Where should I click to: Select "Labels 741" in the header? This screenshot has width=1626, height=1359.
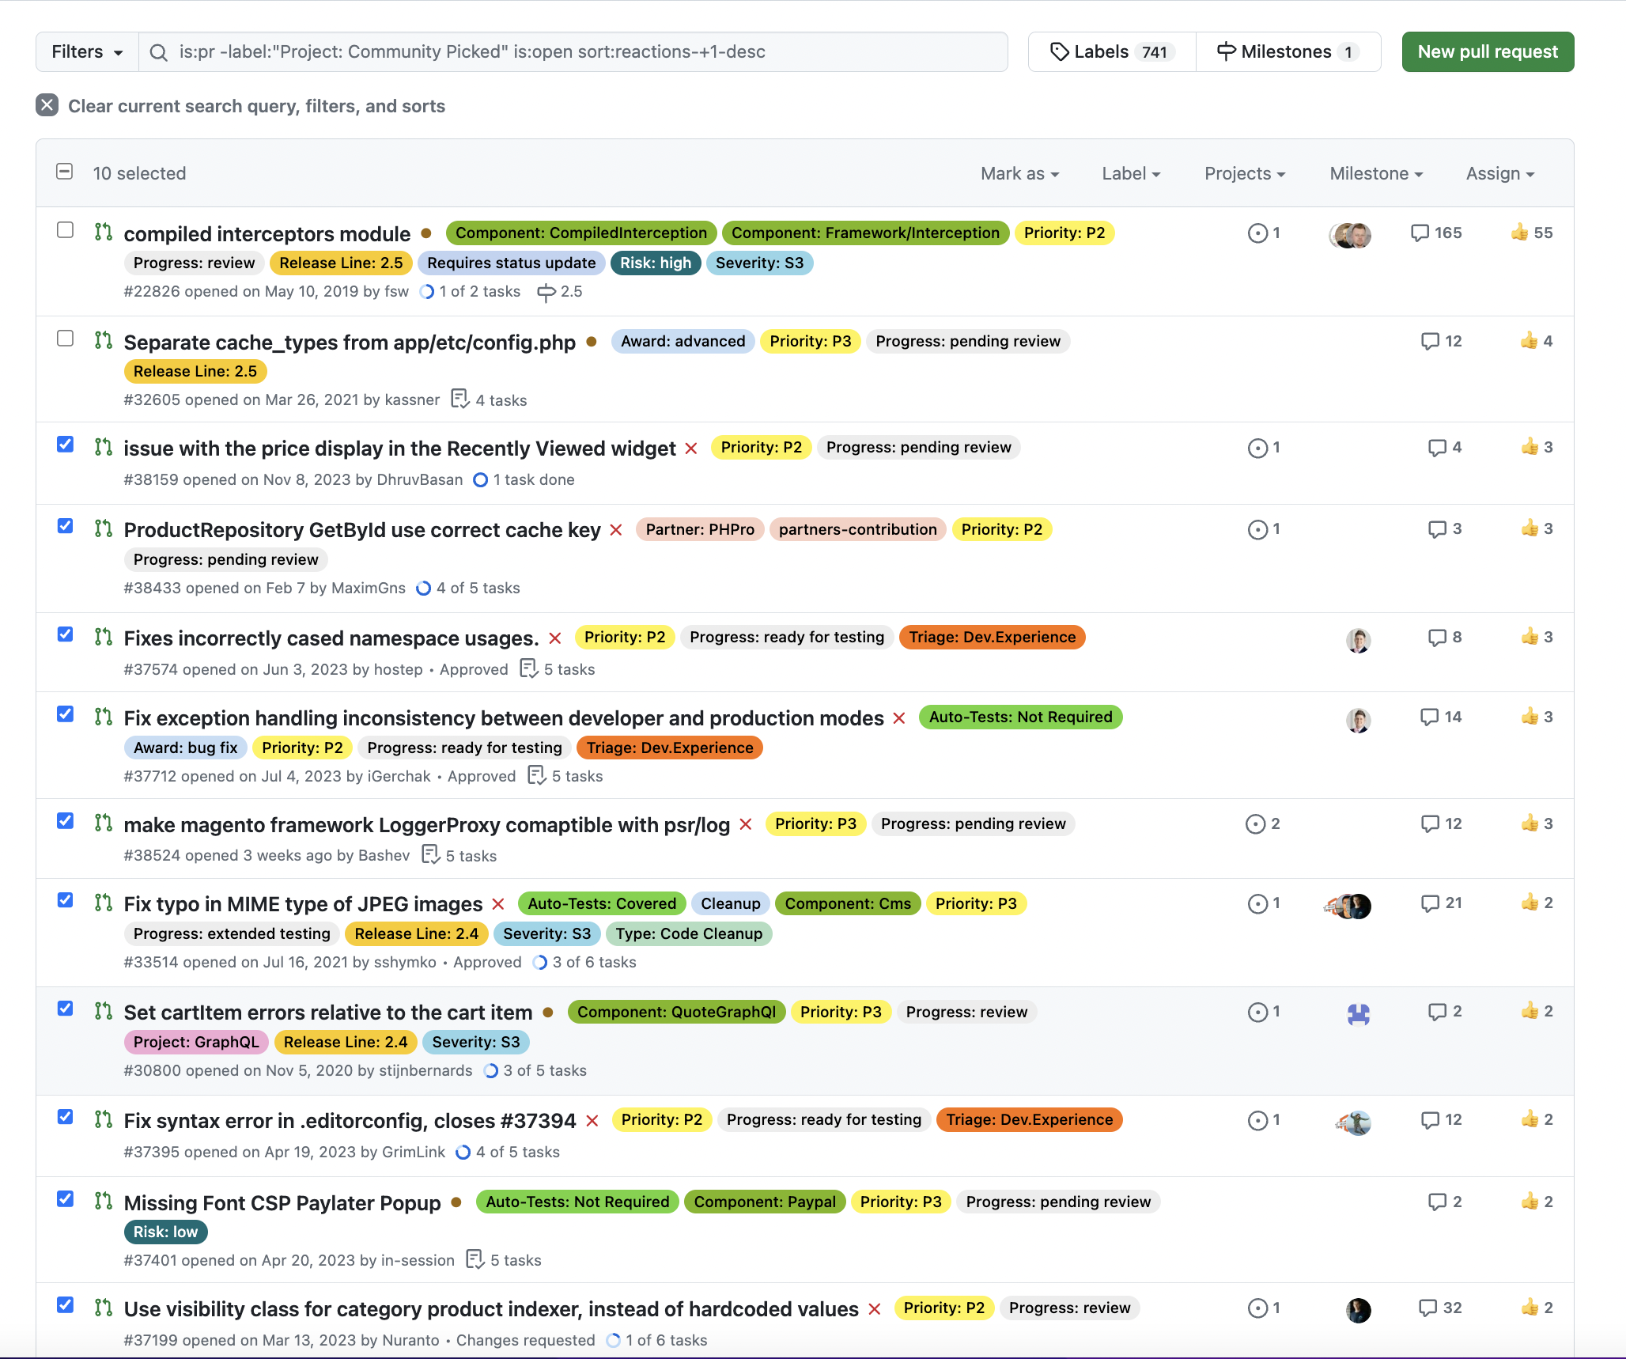point(1110,51)
